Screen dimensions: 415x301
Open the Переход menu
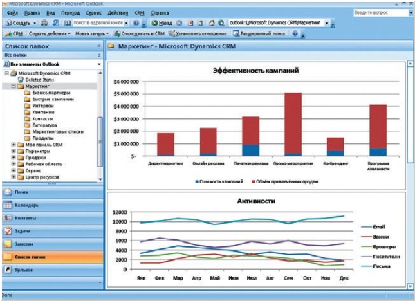coord(70,13)
